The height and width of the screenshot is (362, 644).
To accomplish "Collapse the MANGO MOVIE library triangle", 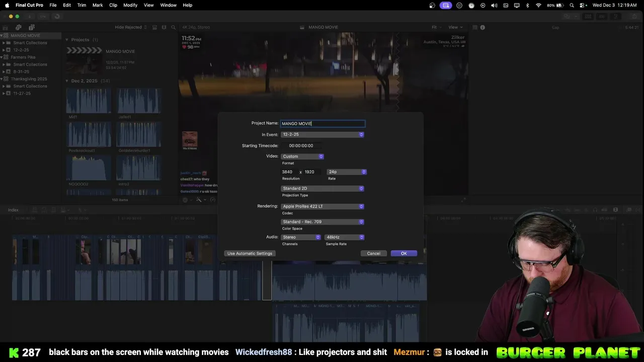I will [x=2, y=36].
